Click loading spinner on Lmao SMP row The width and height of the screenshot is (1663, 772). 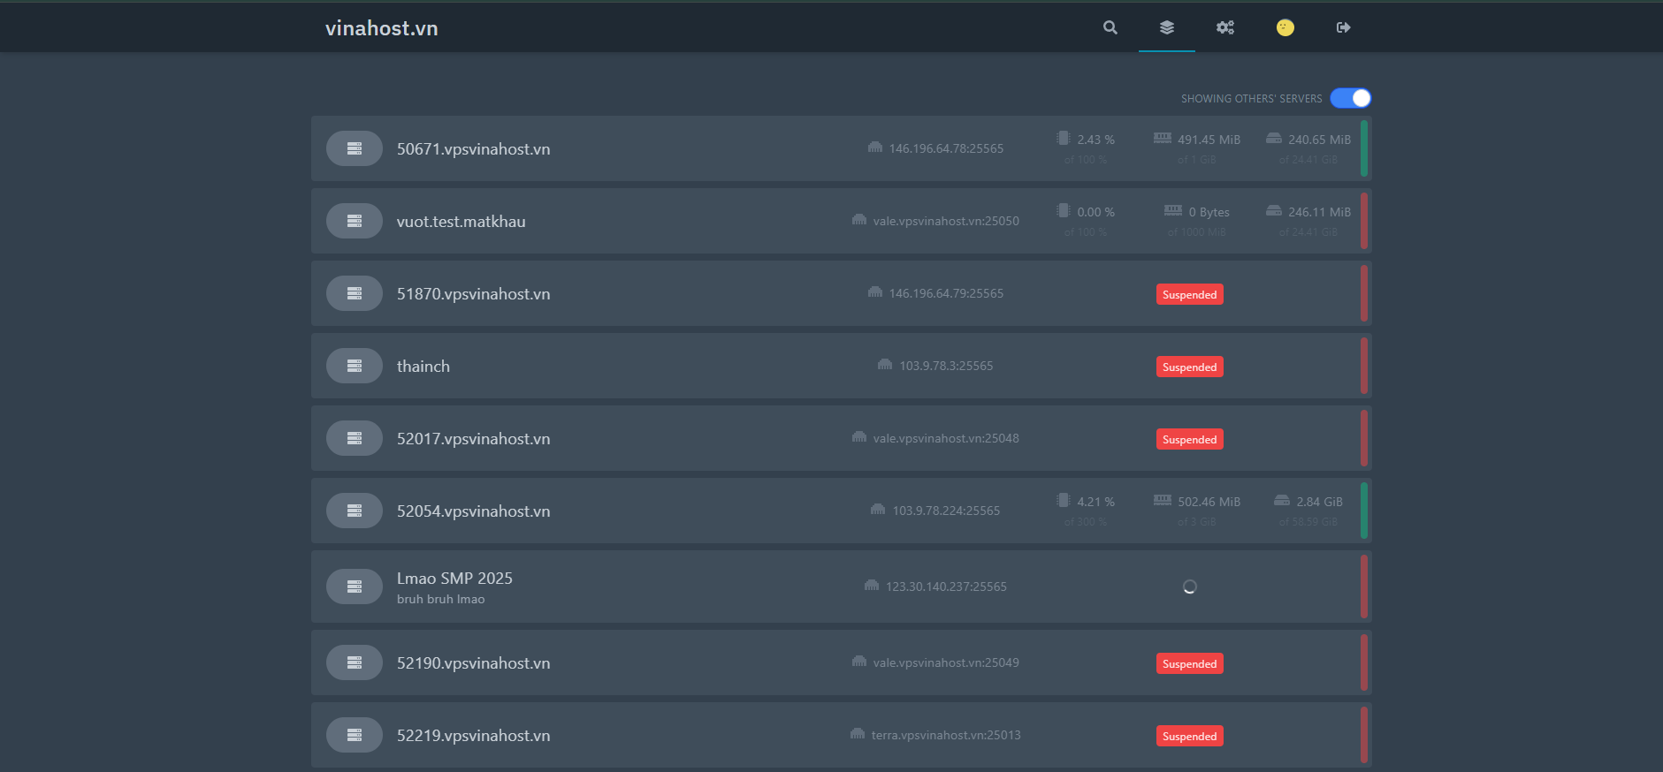[x=1189, y=587]
